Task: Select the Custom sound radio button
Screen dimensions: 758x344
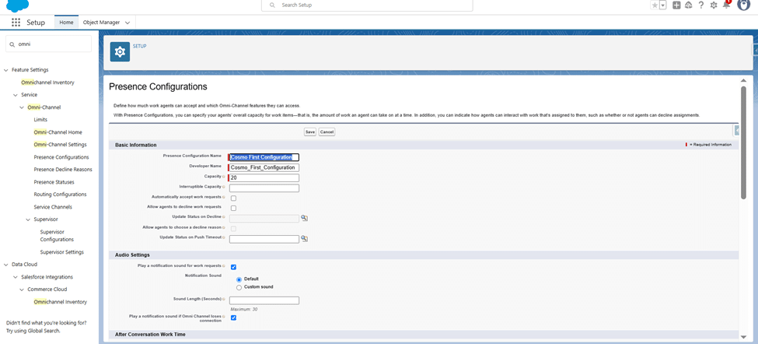Action: coord(239,287)
